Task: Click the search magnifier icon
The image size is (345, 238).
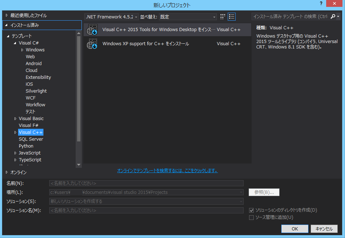Action: coord(333,17)
